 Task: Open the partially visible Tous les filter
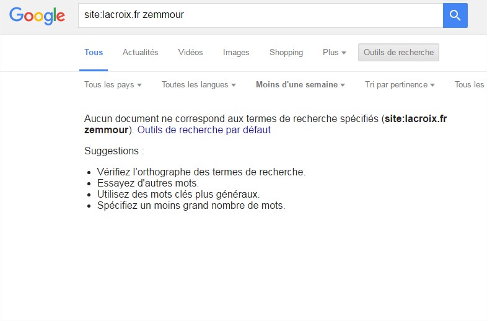pos(469,84)
